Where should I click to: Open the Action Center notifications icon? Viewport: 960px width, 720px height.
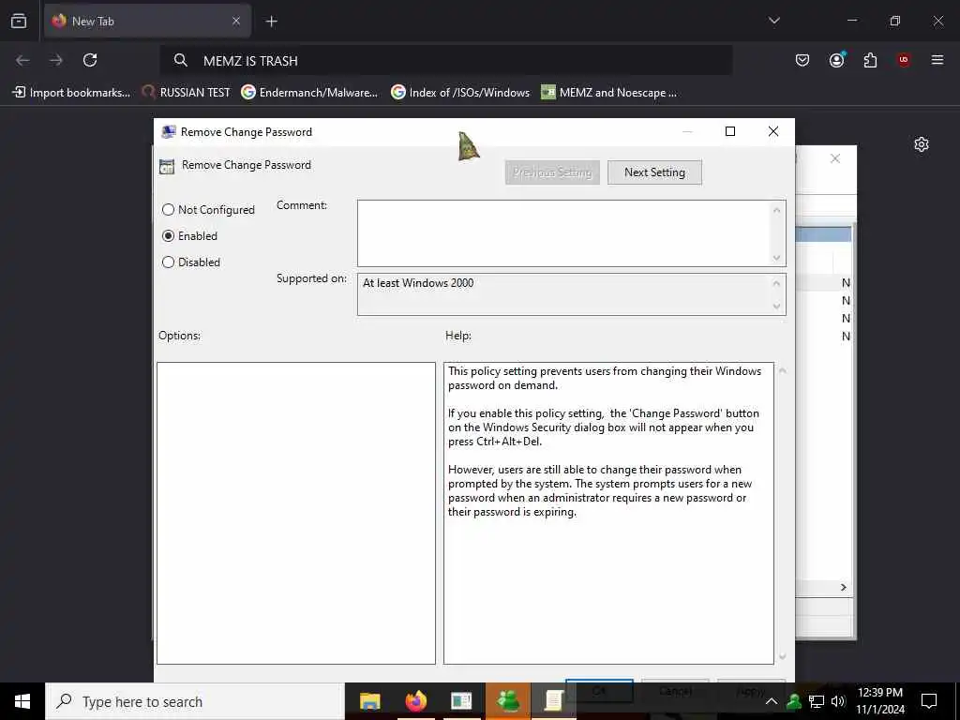929,701
